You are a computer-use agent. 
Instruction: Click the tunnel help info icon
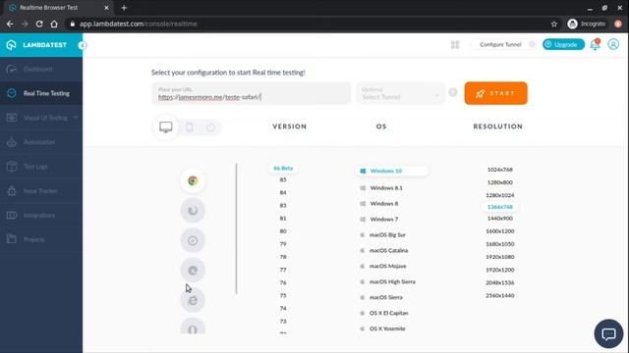(x=453, y=93)
